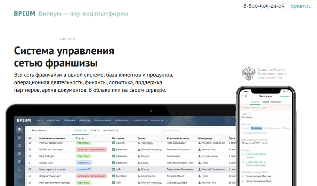Open the ПРОДАЖИ menu
317x186 pixels.
70,121
